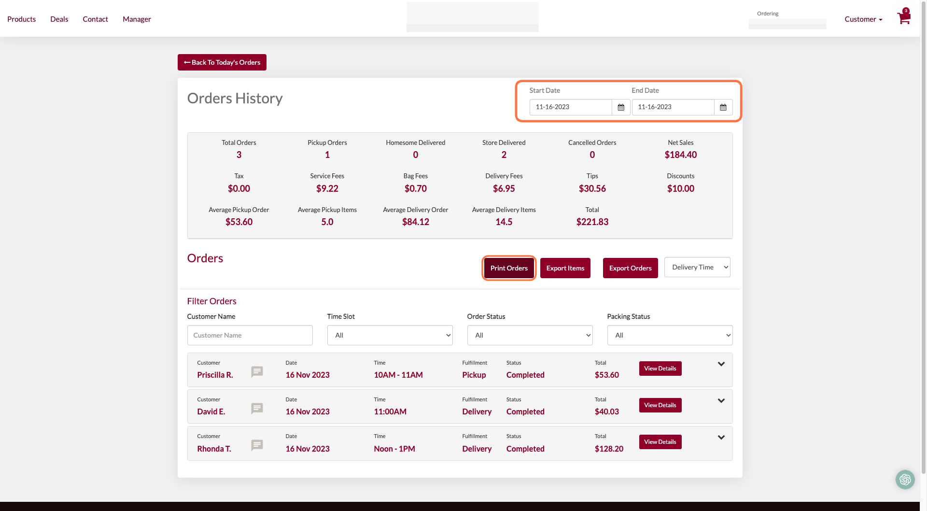
Task: Click customer name Rhonda T.
Action: pos(214,449)
